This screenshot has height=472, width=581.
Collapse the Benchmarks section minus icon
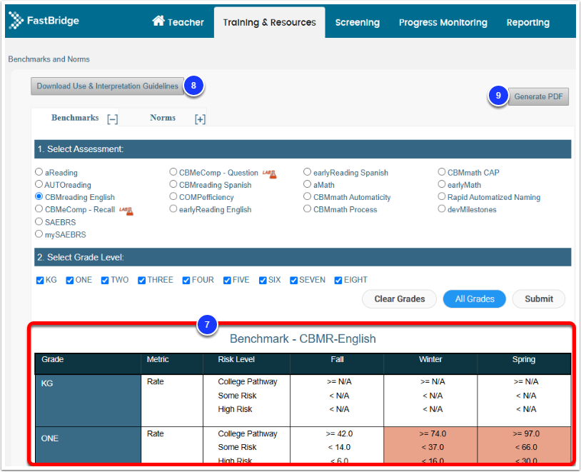pos(113,119)
